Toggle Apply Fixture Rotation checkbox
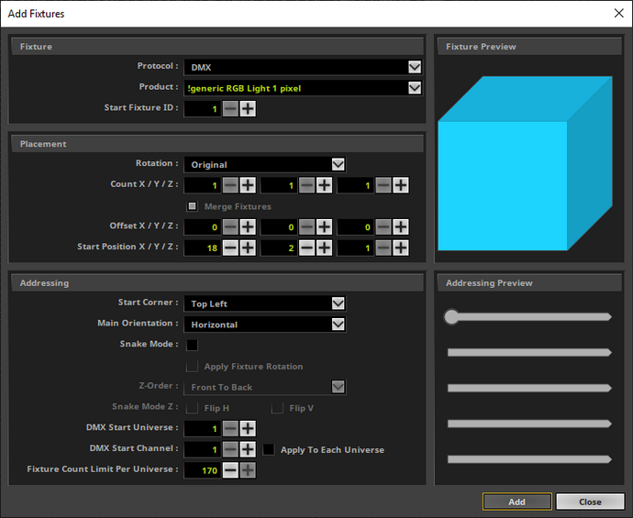The image size is (633, 518). pos(192,367)
